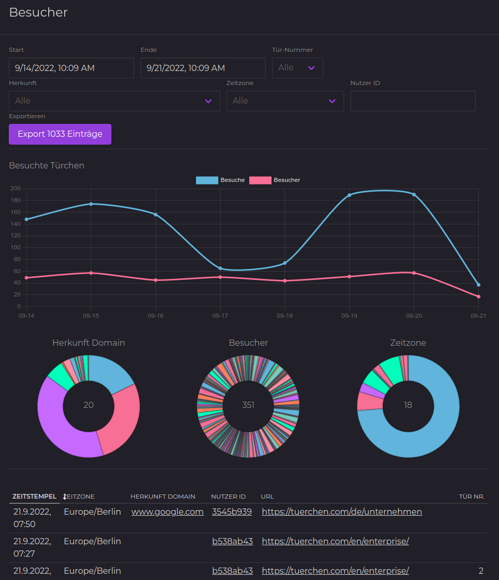Click the Nutzer ID column header

point(228,497)
